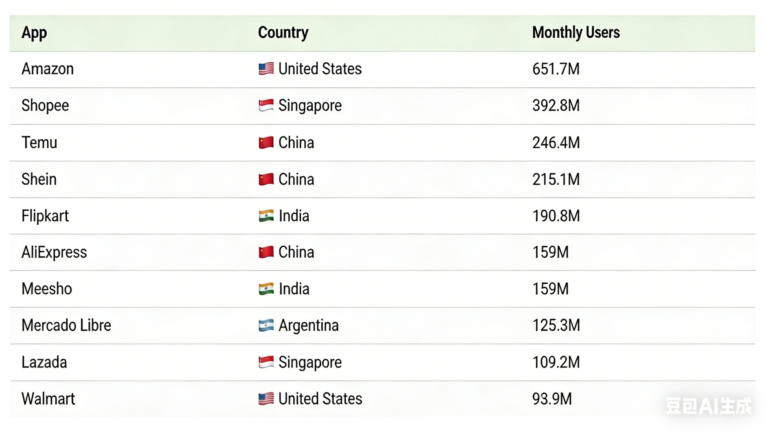Click the United States flag beside Walmart
The image size is (771, 433).
[266, 399]
